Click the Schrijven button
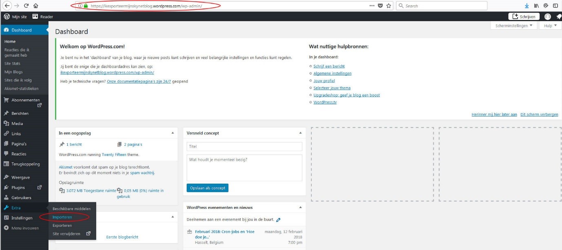 (524, 17)
